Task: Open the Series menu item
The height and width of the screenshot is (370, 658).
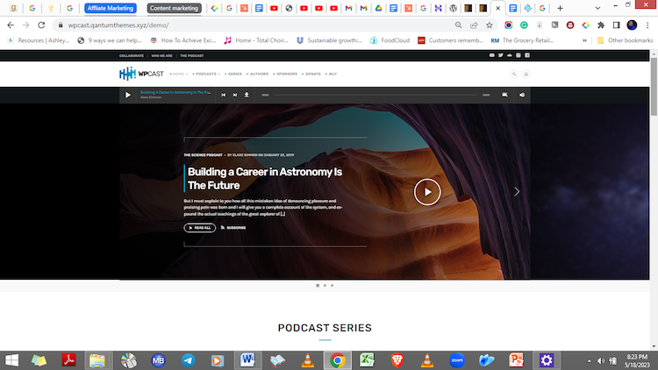Action: click(234, 75)
